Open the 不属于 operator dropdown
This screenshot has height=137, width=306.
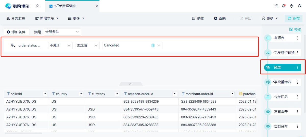pos(60,45)
